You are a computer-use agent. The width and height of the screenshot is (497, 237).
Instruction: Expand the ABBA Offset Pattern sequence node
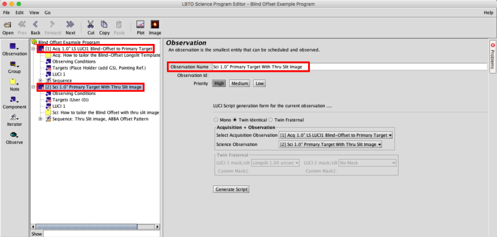(x=40, y=119)
